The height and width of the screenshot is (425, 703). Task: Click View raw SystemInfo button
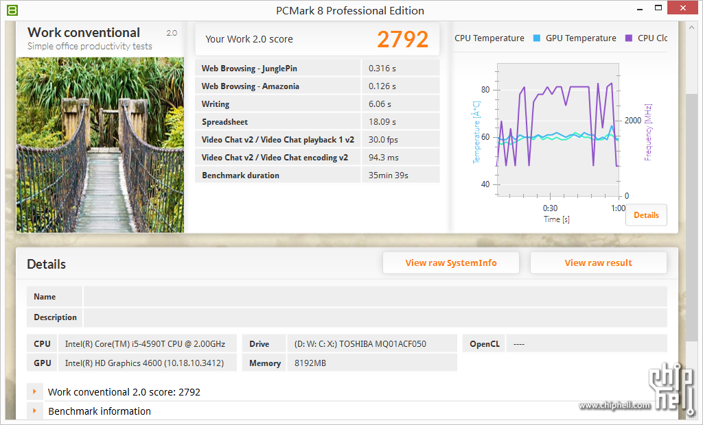pos(451,263)
